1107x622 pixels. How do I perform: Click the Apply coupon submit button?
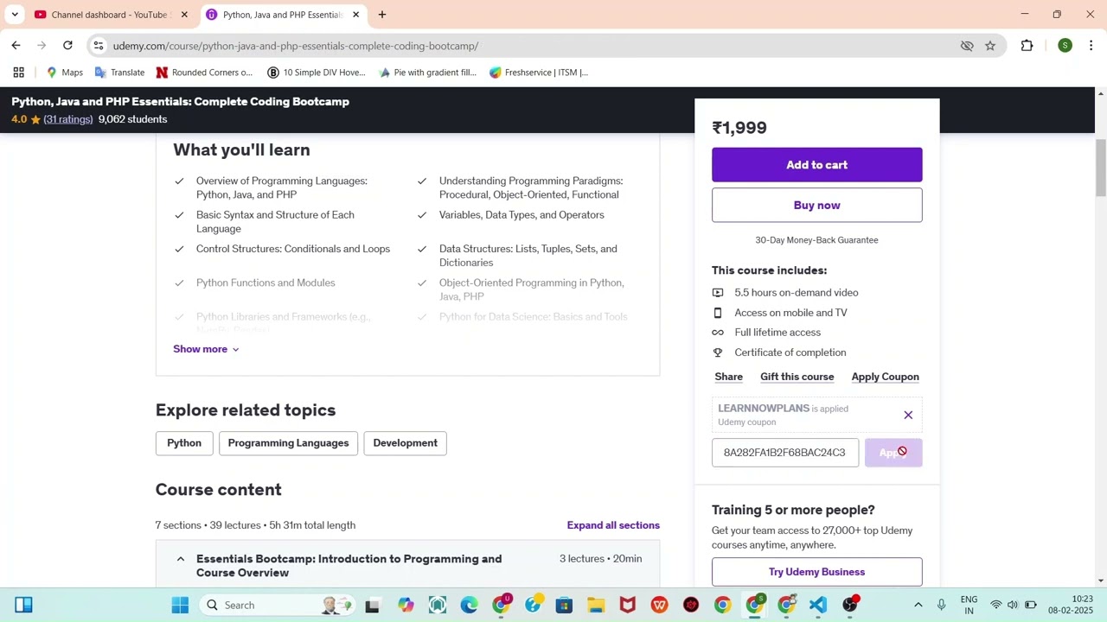point(893,453)
